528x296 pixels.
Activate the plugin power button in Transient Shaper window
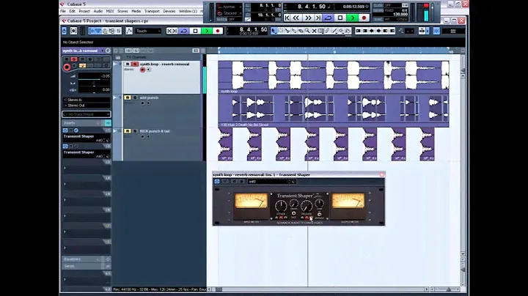pos(217,181)
